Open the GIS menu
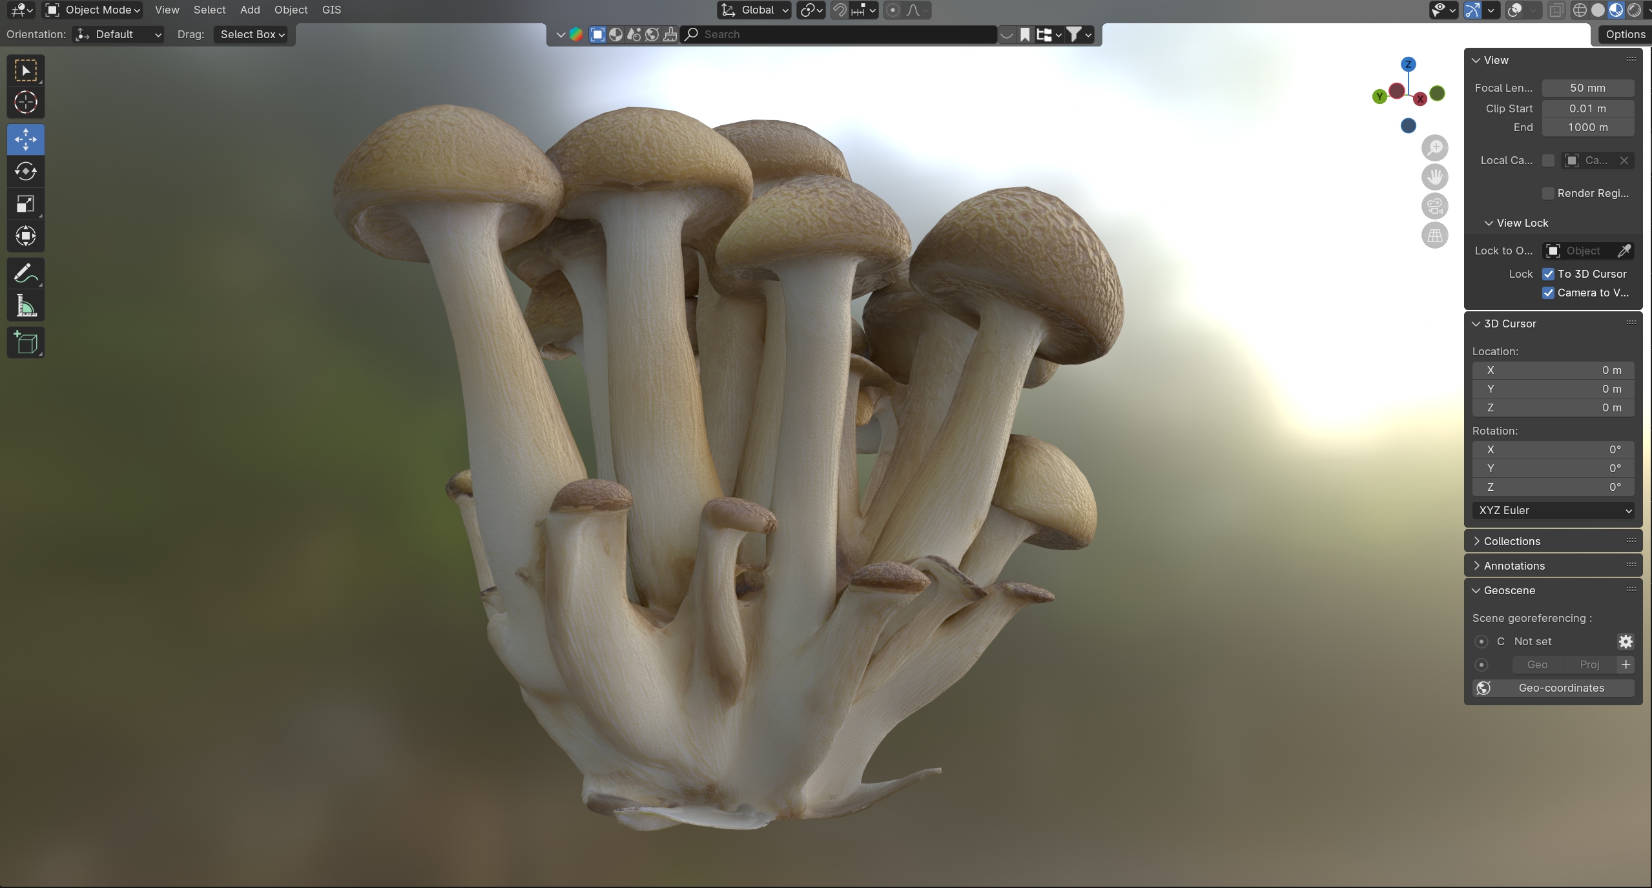The width and height of the screenshot is (1652, 888). (x=331, y=10)
